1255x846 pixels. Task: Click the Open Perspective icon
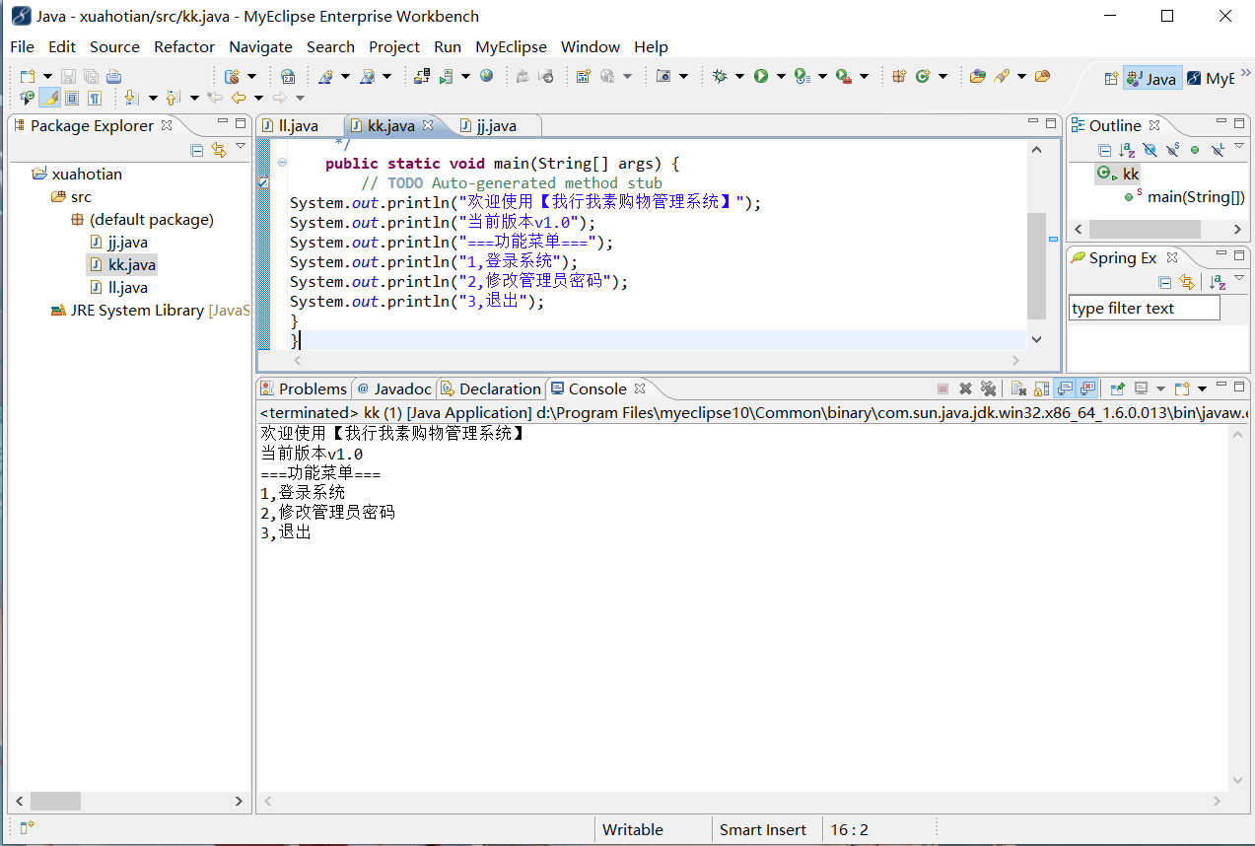click(x=1111, y=79)
